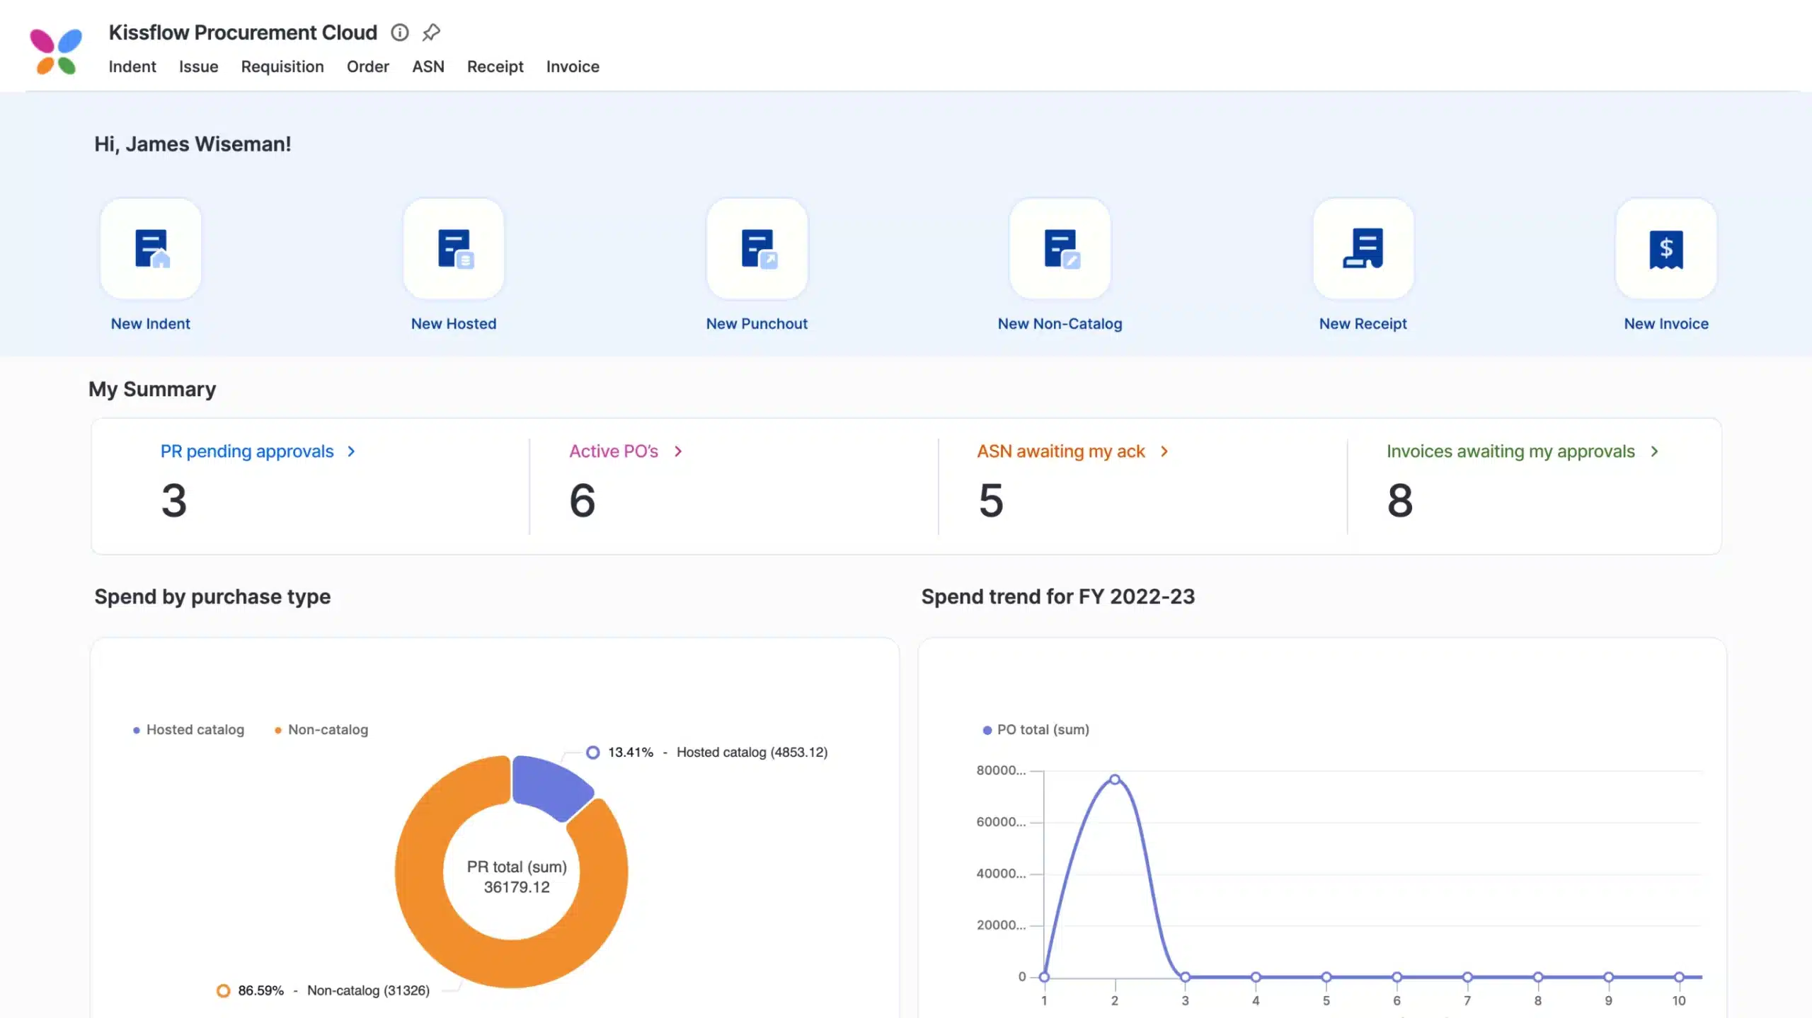
Task: Click the New Receipt icon
Action: [x=1363, y=248]
